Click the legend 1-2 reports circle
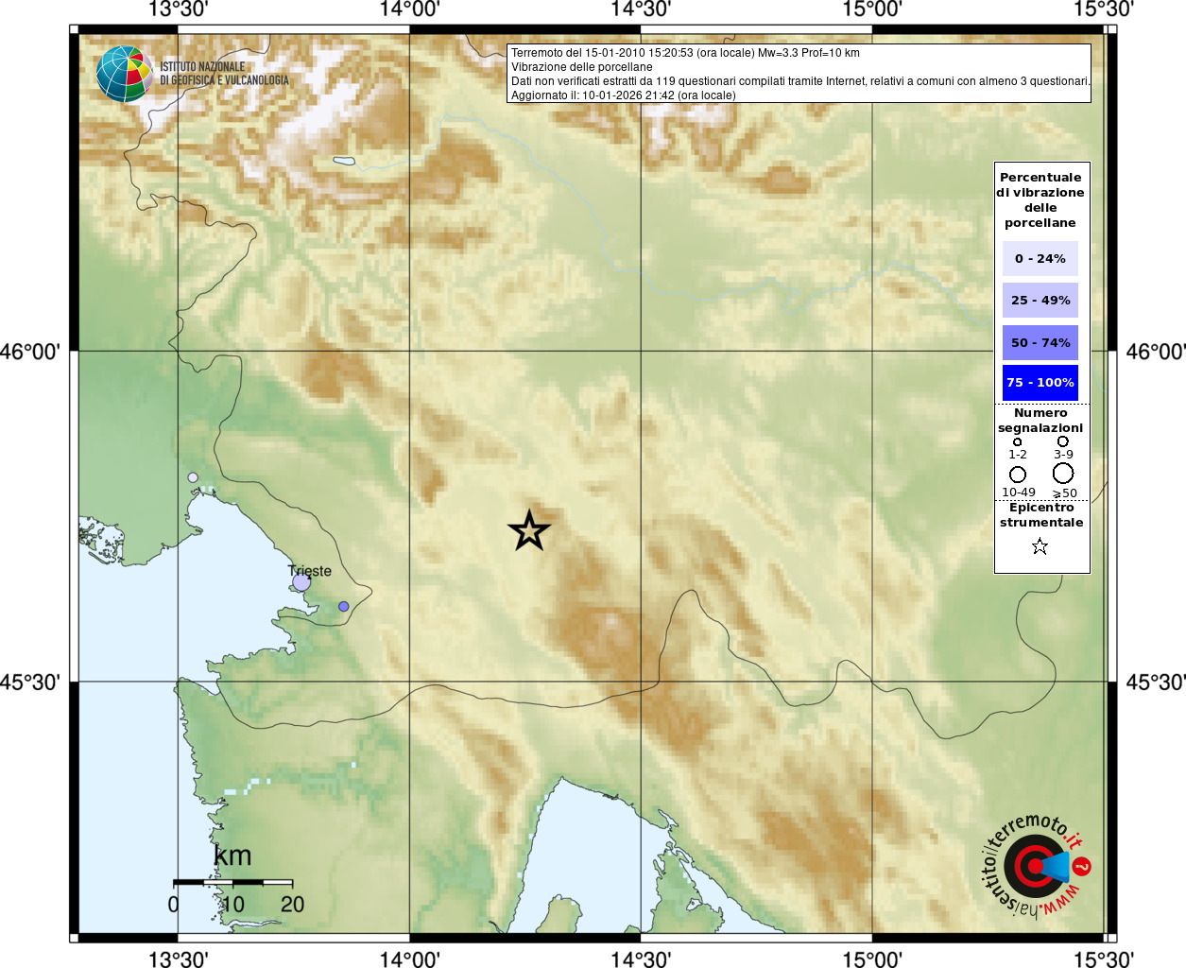This screenshot has height=968, width=1186. [x=1017, y=441]
